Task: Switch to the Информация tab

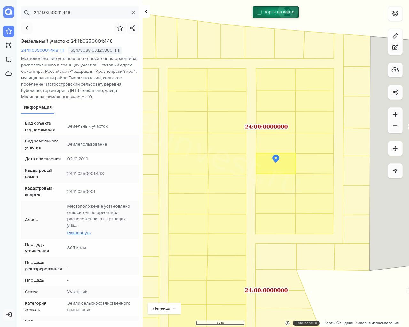Action: pyautogui.click(x=38, y=107)
